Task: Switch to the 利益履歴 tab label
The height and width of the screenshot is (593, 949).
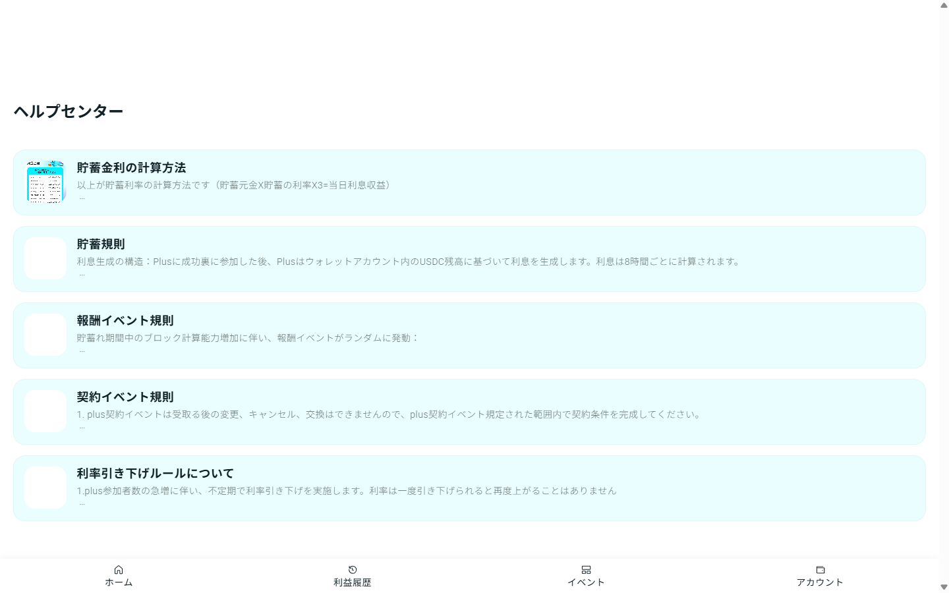Action: pyautogui.click(x=353, y=582)
